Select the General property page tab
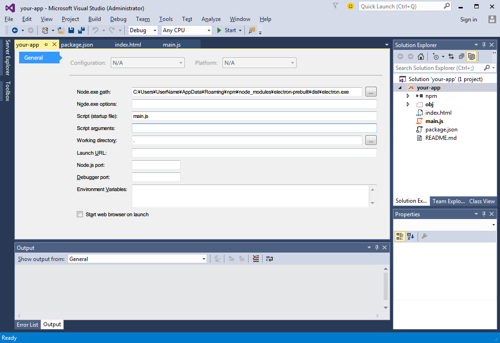 tap(40, 58)
